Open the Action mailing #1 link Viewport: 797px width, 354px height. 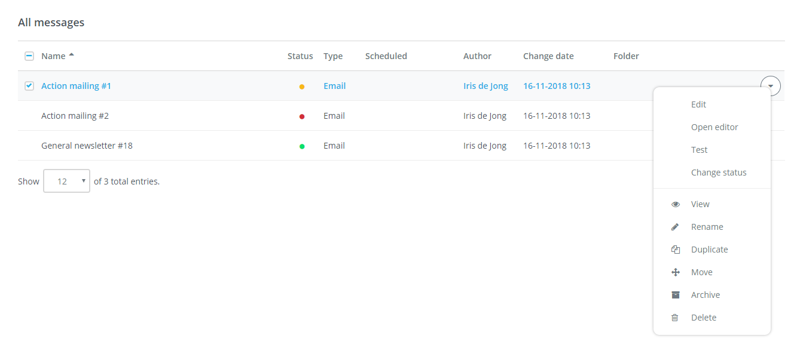[76, 86]
